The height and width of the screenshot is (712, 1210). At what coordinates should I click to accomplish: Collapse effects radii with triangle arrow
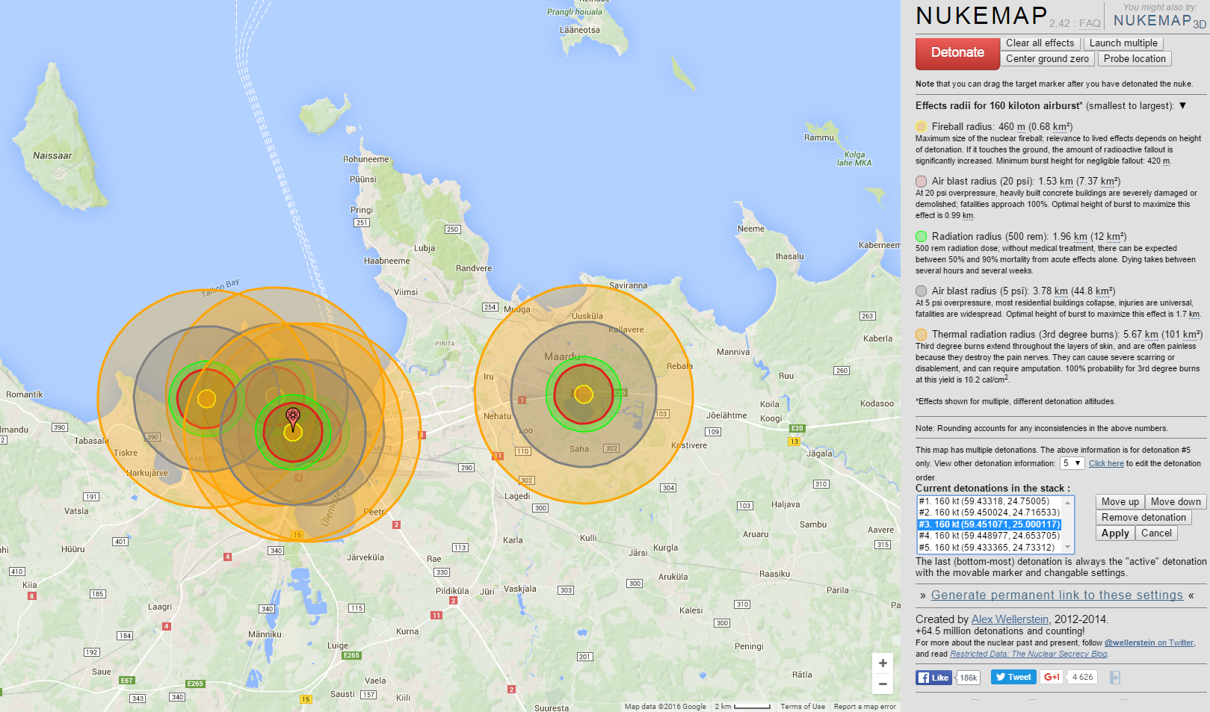point(1183,106)
